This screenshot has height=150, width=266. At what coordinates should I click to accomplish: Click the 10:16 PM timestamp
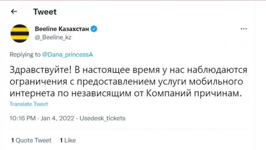pyautogui.click(x=23, y=118)
